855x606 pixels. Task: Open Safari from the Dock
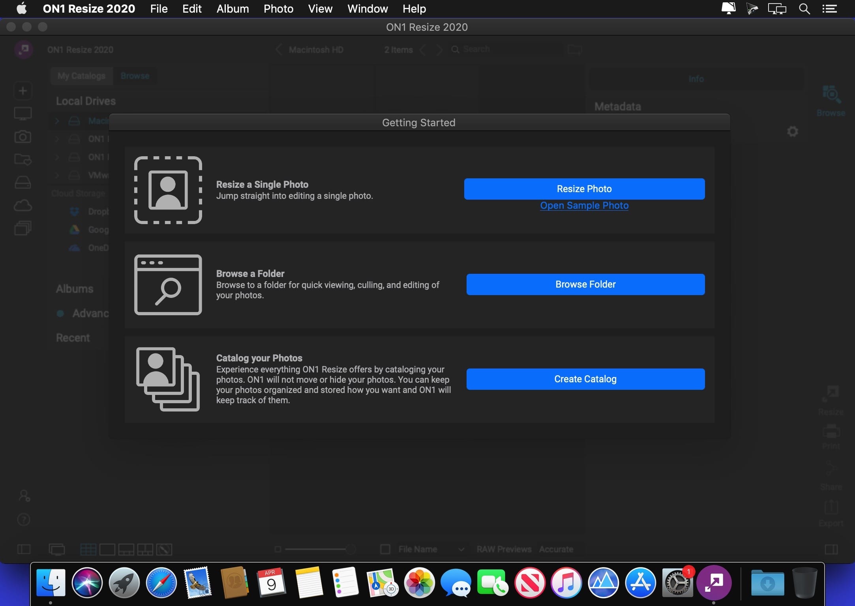161,583
